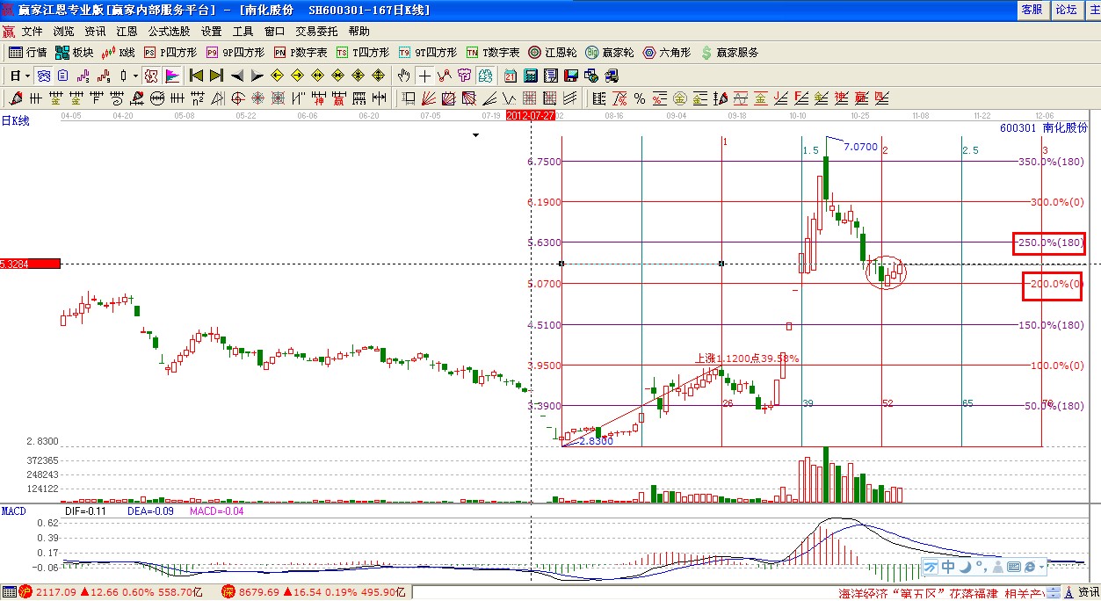The image size is (1101, 601).
Task: Open the 交易委托 menu
Action: tap(315, 31)
